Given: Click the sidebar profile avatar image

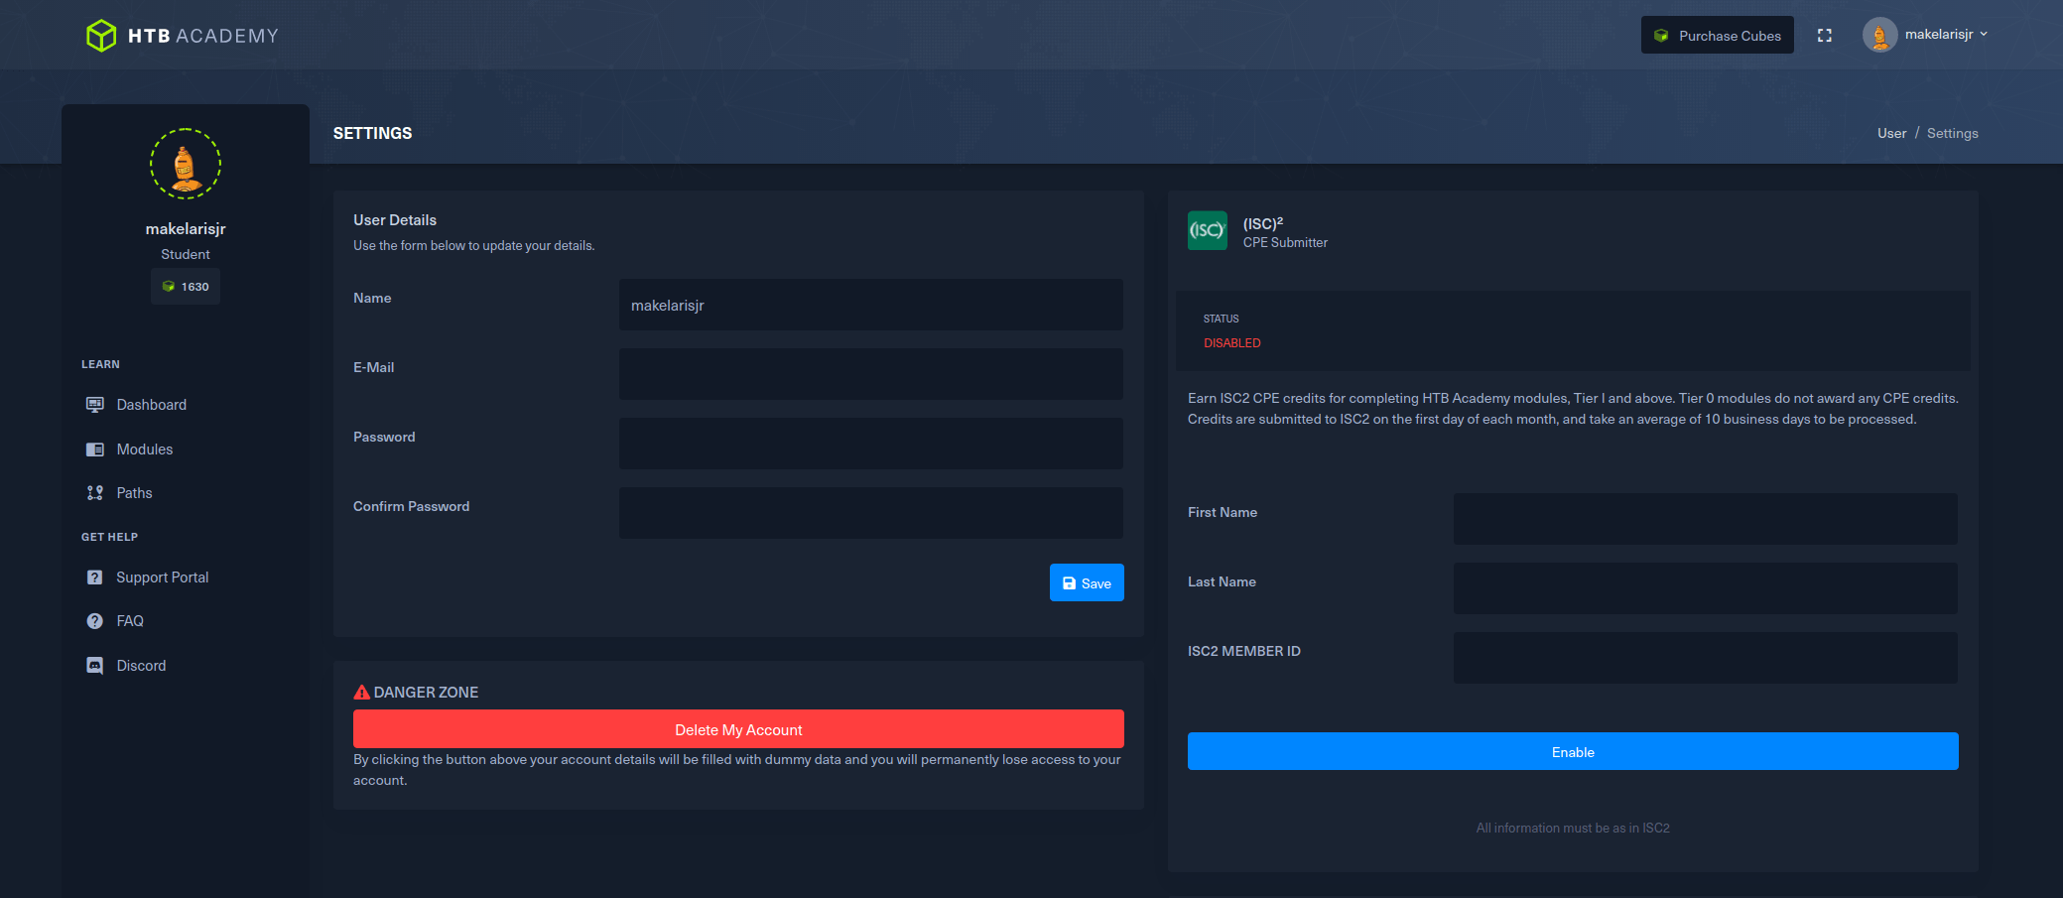Looking at the screenshot, I should click(186, 165).
